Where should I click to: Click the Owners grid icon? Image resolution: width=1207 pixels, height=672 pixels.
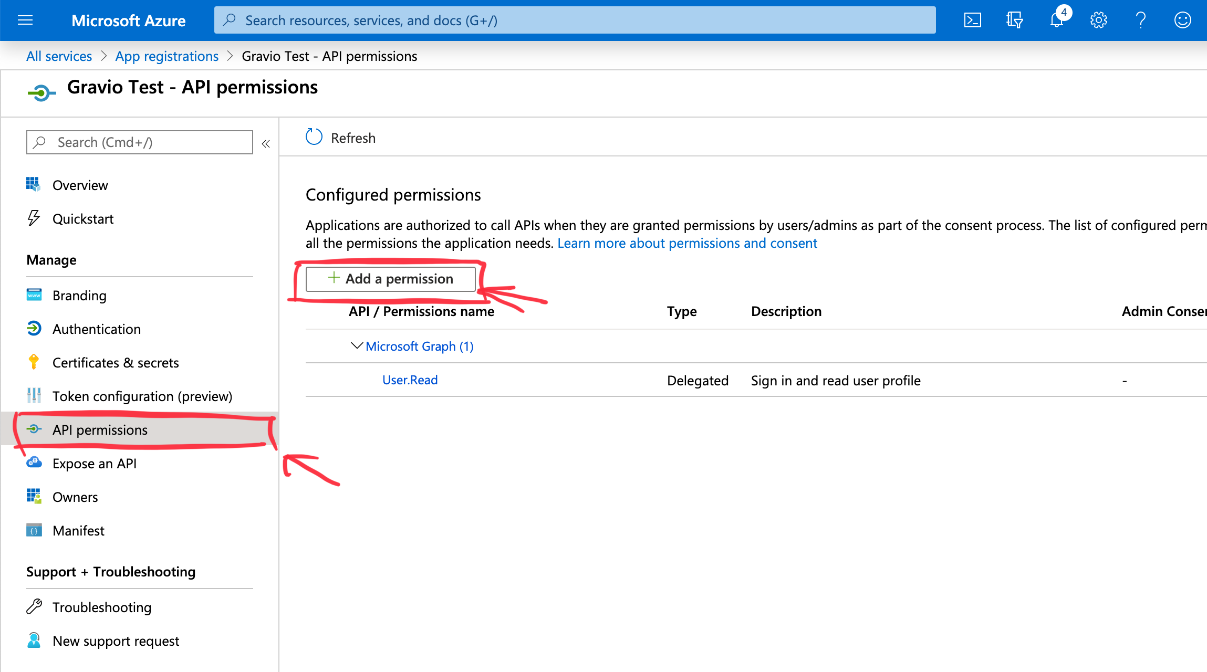point(34,496)
